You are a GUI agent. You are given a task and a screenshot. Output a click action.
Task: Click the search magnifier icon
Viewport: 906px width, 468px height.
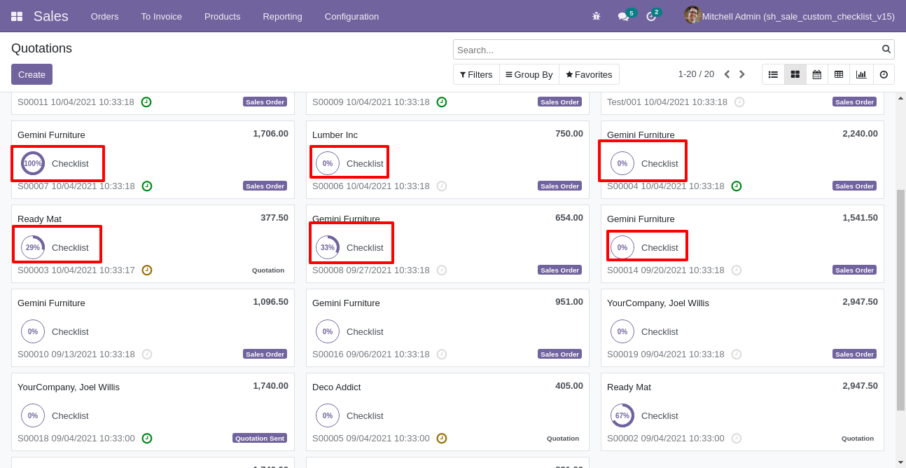[886, 50]
